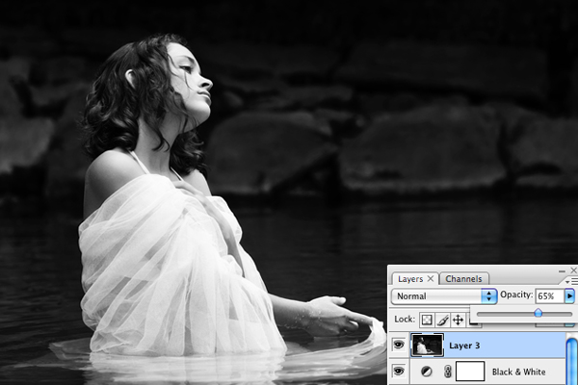578x385 pixels.
Task: Click the lock image pixels brush icon
Action: pyautogui.click(x=442, y=320)
